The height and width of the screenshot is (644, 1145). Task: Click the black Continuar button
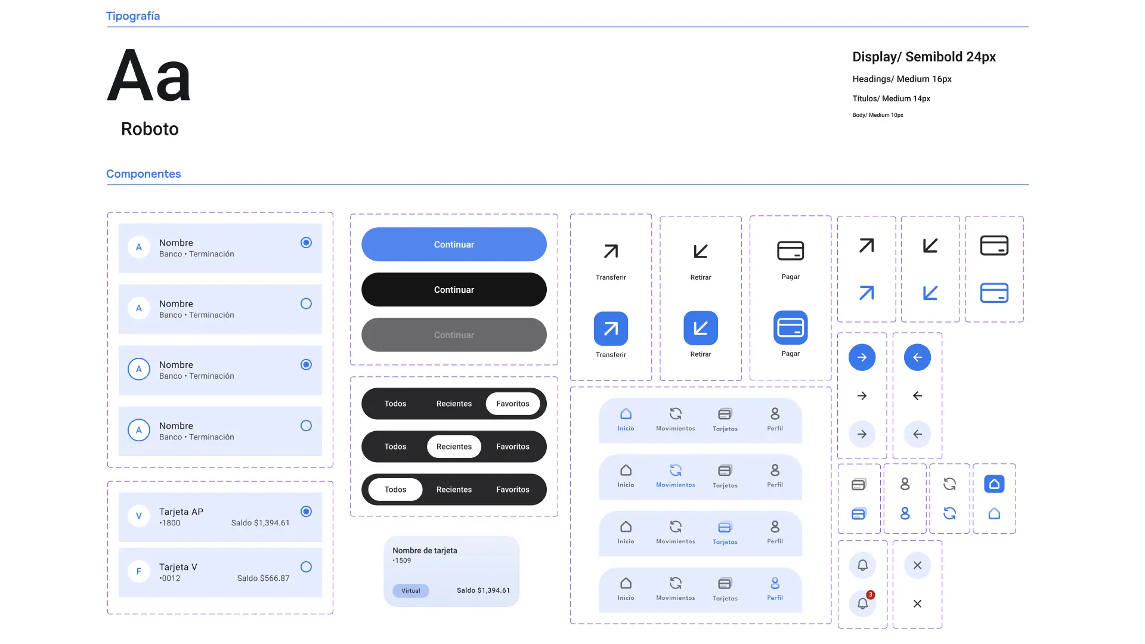[454, 290]
